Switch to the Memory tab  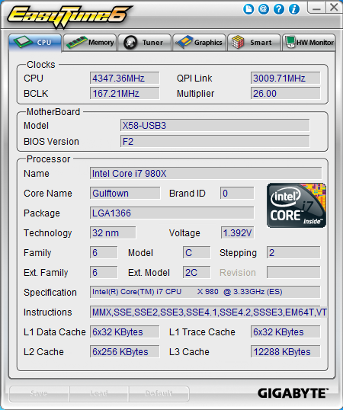(90, 43)
